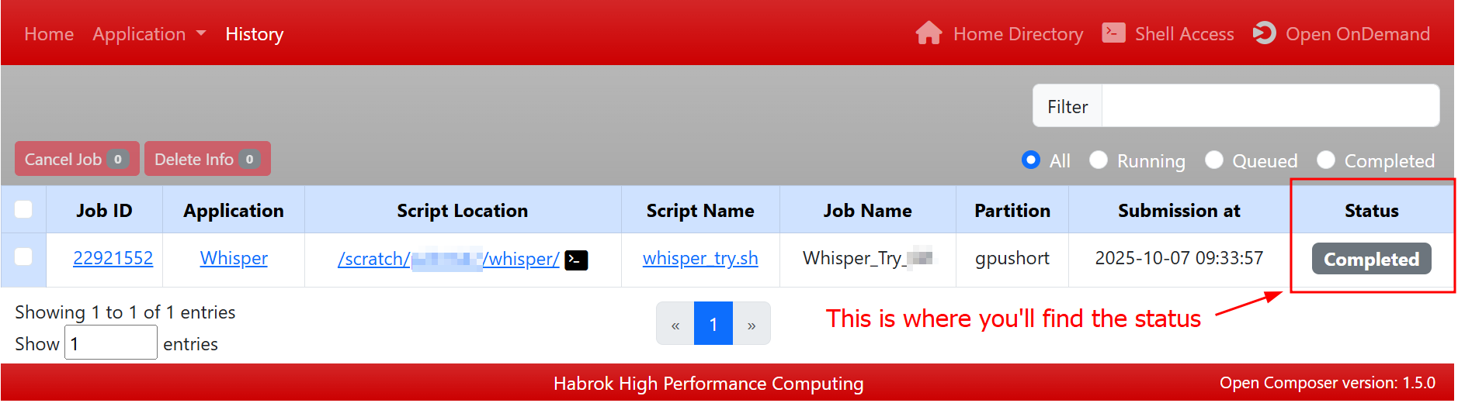Select the Completed radio filter
Viewport: 1458px width, 403px height.
(x=1326, y=160)
